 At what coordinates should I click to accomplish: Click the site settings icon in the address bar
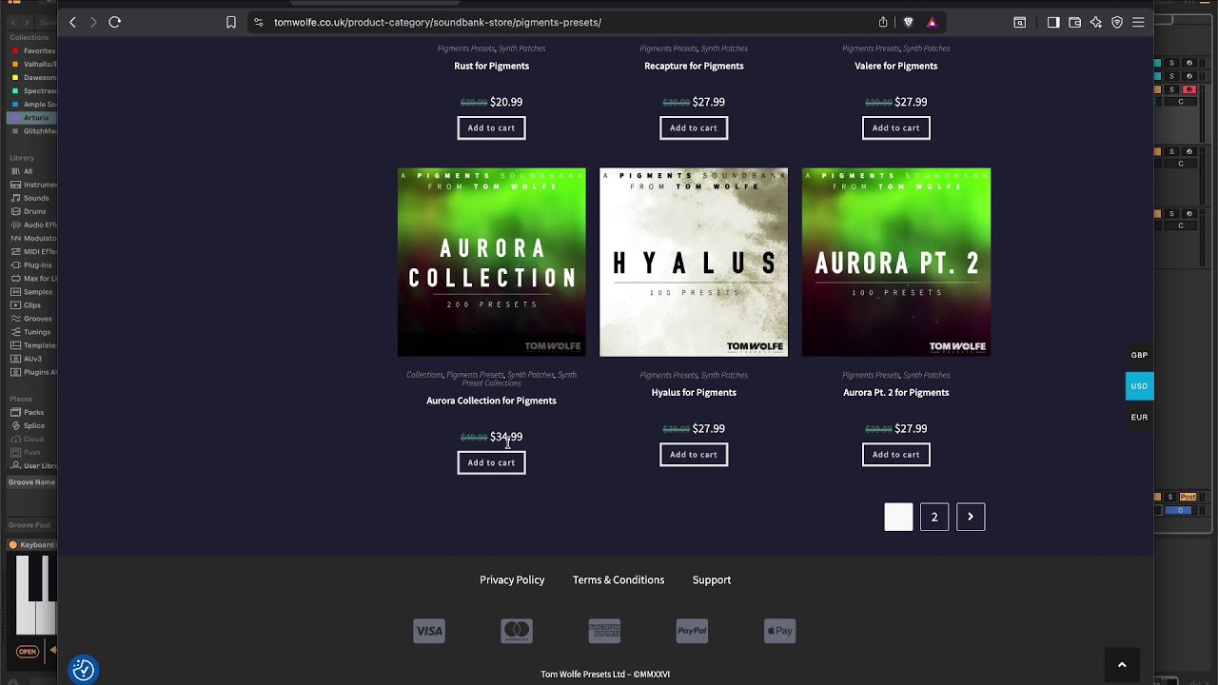(x=259, y=22)
